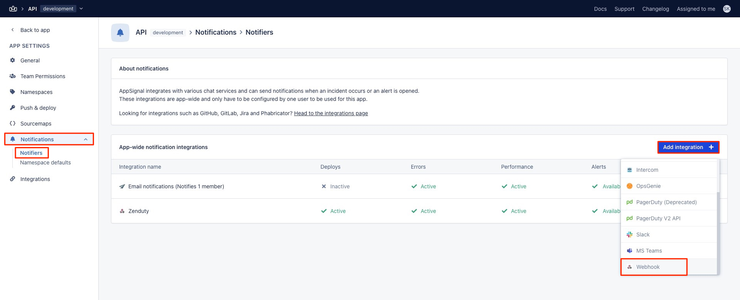Select MS Teams from integration list
Screen dimensions: 740x300
coord(669,251)
